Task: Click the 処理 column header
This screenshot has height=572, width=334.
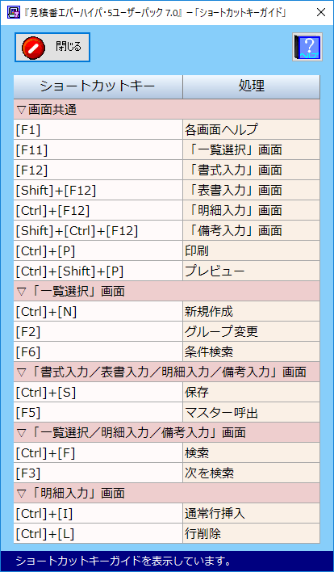Action: 252,86
